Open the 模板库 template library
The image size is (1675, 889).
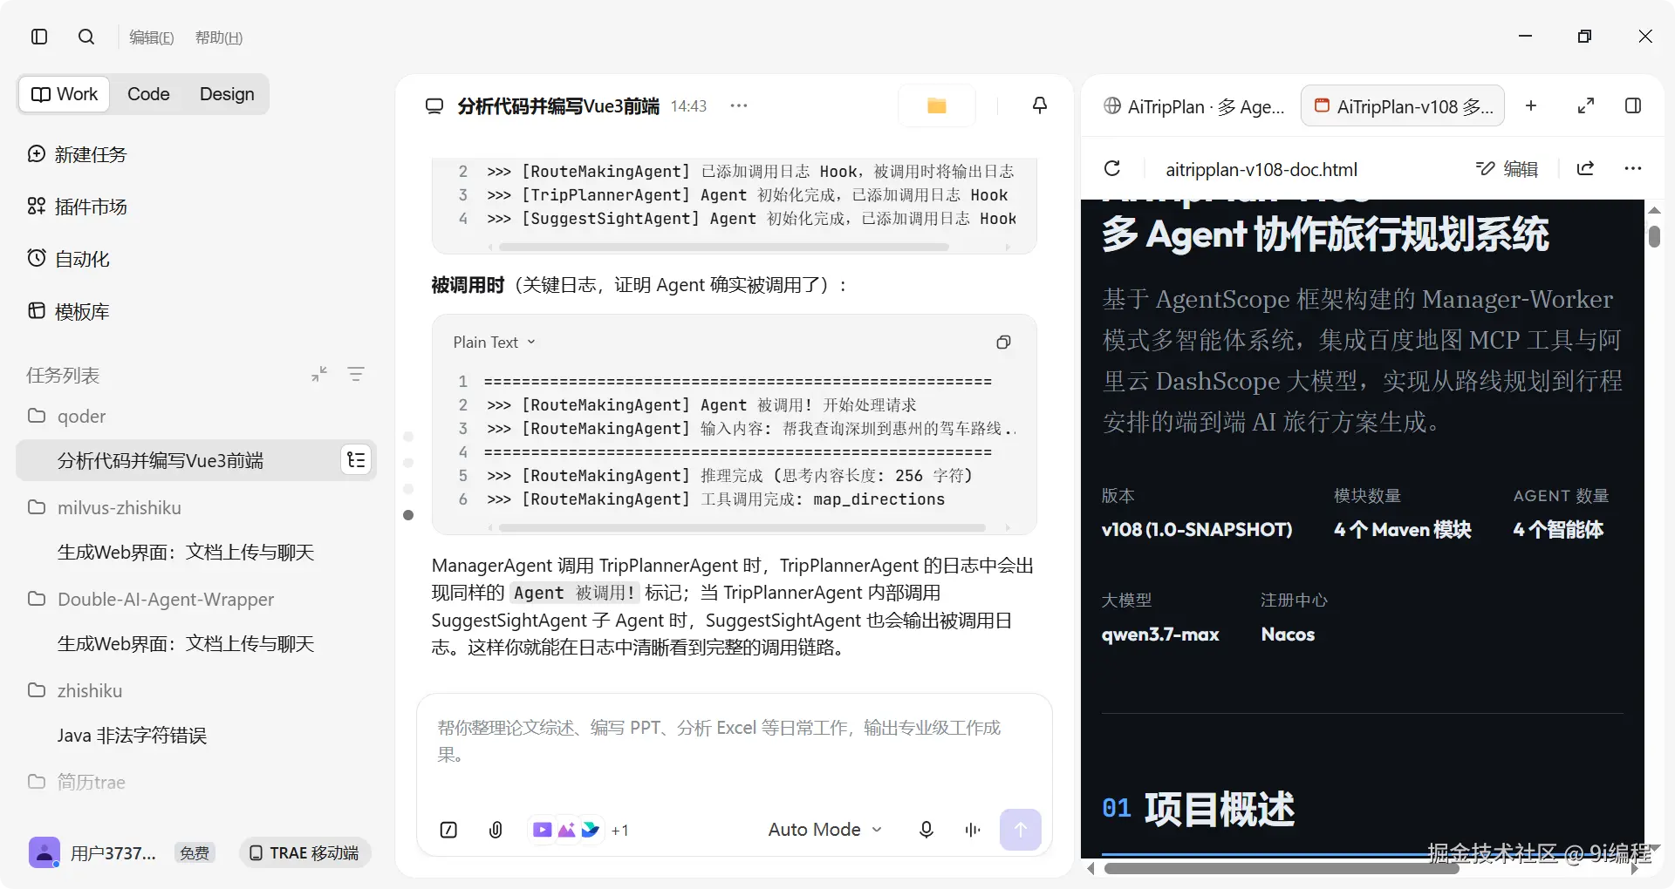[69, 311]
